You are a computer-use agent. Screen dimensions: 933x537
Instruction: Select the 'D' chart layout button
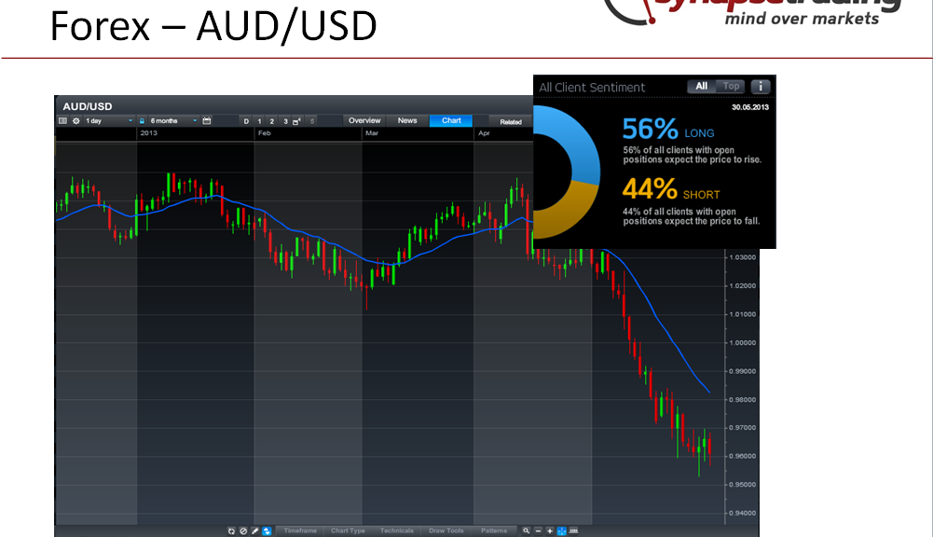tap(246, 121)
